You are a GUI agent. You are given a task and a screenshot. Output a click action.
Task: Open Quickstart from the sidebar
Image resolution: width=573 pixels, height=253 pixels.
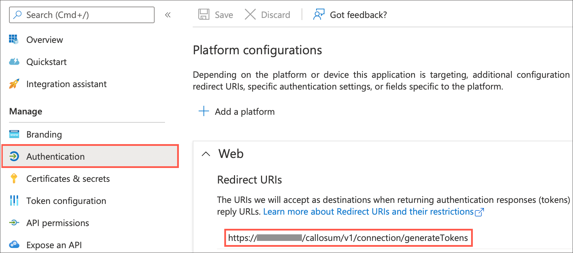pyautogui.click(x=46, y=62)
